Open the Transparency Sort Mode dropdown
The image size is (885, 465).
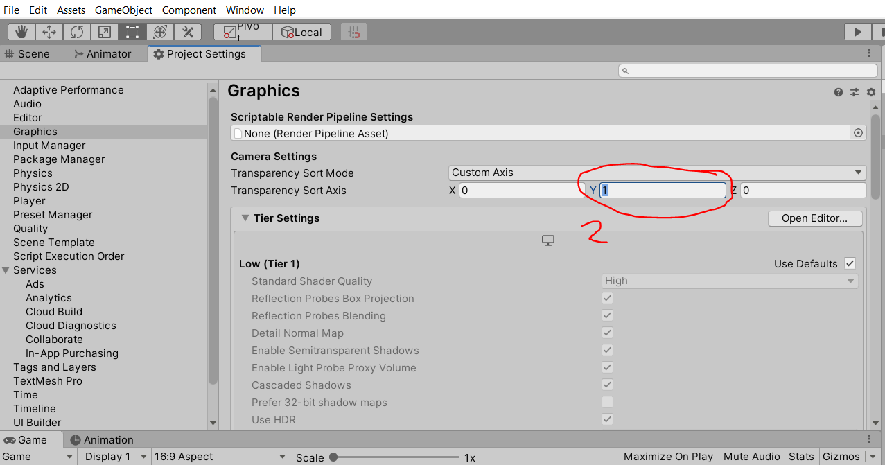655,173
